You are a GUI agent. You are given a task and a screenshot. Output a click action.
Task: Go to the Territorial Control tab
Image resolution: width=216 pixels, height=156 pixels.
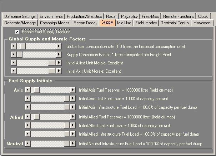[x=175, y=23]
